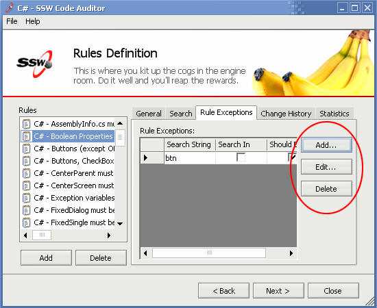Open the File menu
377x308 pixels.
tap(12, 21)
